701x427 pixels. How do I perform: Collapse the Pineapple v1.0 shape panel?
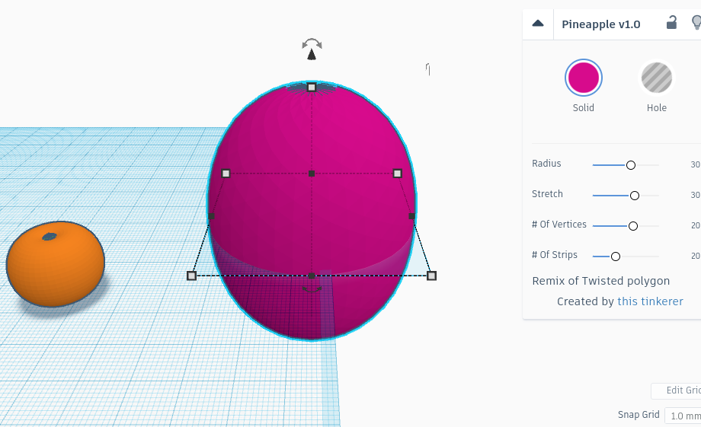pyautogui.click(x=538, y=24)
